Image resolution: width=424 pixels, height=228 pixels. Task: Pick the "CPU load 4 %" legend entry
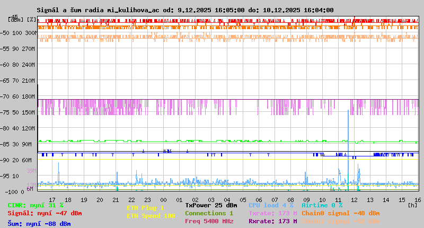pos(271,205)
